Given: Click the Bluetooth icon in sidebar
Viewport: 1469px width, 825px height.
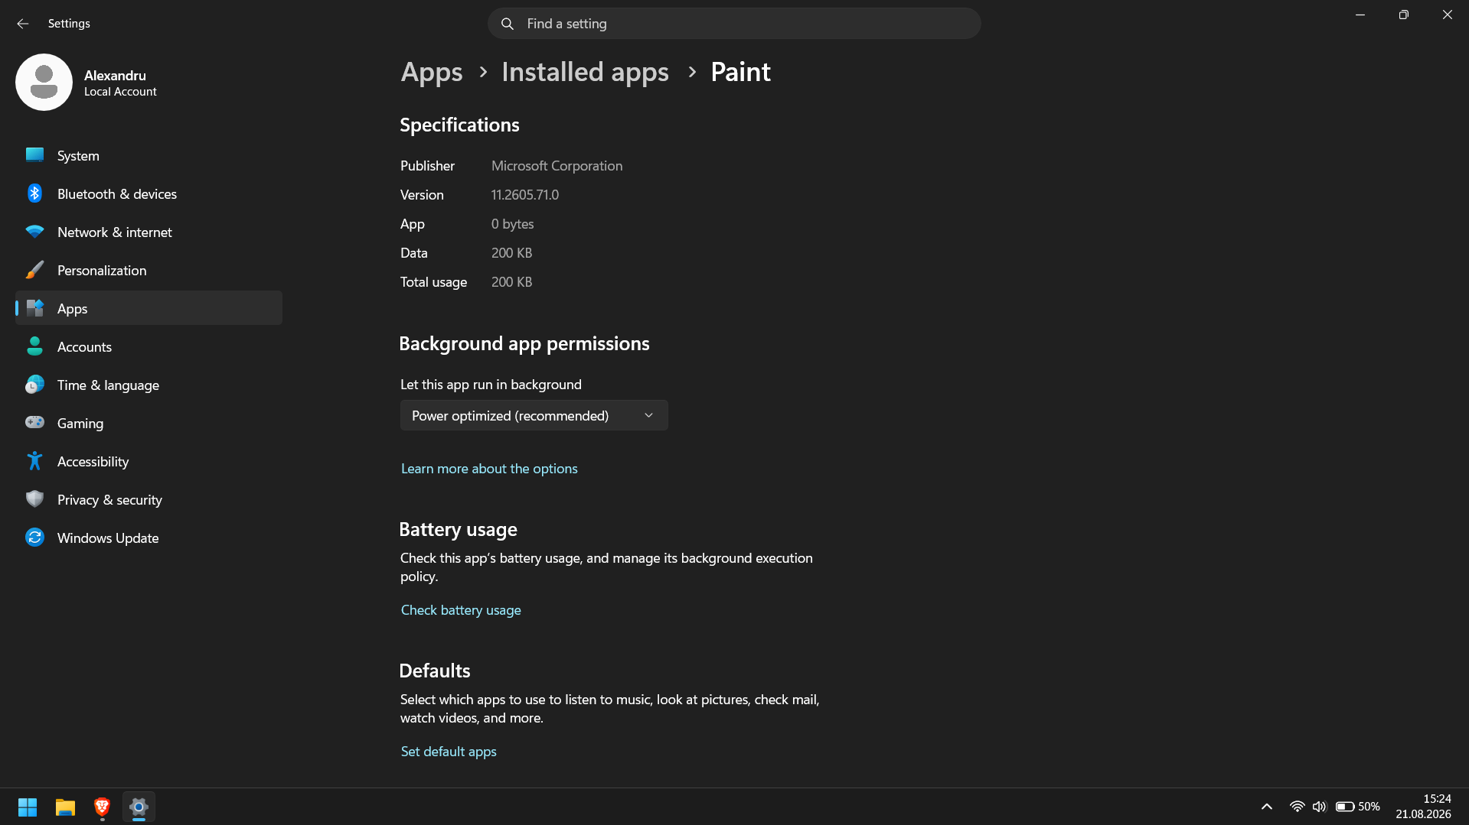Looking at the screenshot, I should (34, 193).
